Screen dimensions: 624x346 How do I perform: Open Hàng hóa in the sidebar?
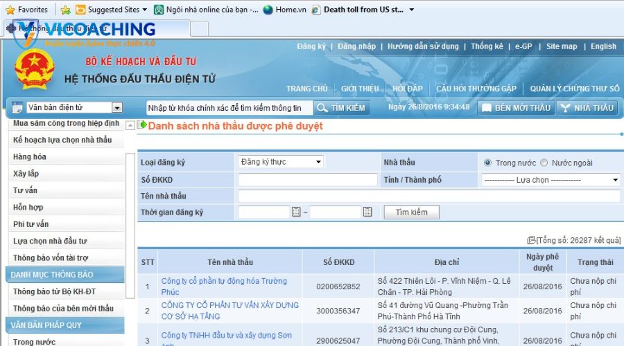pos(29,156)
